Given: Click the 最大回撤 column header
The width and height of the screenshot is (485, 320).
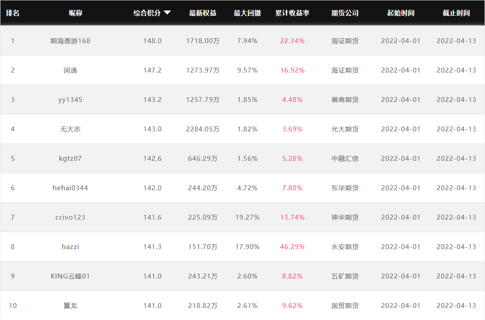Looking at the screenshot, I should [247, 13].
